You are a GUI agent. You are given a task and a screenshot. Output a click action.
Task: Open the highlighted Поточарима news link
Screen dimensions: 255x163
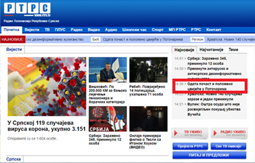coord(210,86)
